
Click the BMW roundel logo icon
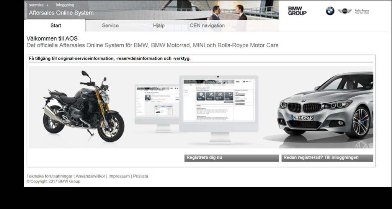point(330,11)
